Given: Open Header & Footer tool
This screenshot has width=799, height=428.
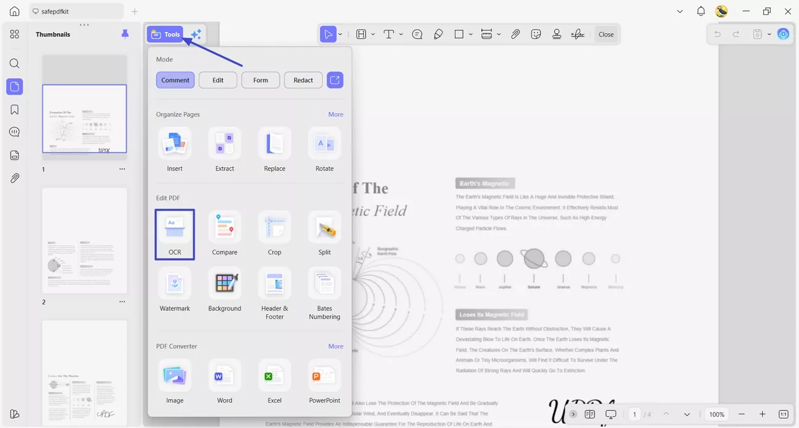Looking at the screenshot, I should click(274, 294).
